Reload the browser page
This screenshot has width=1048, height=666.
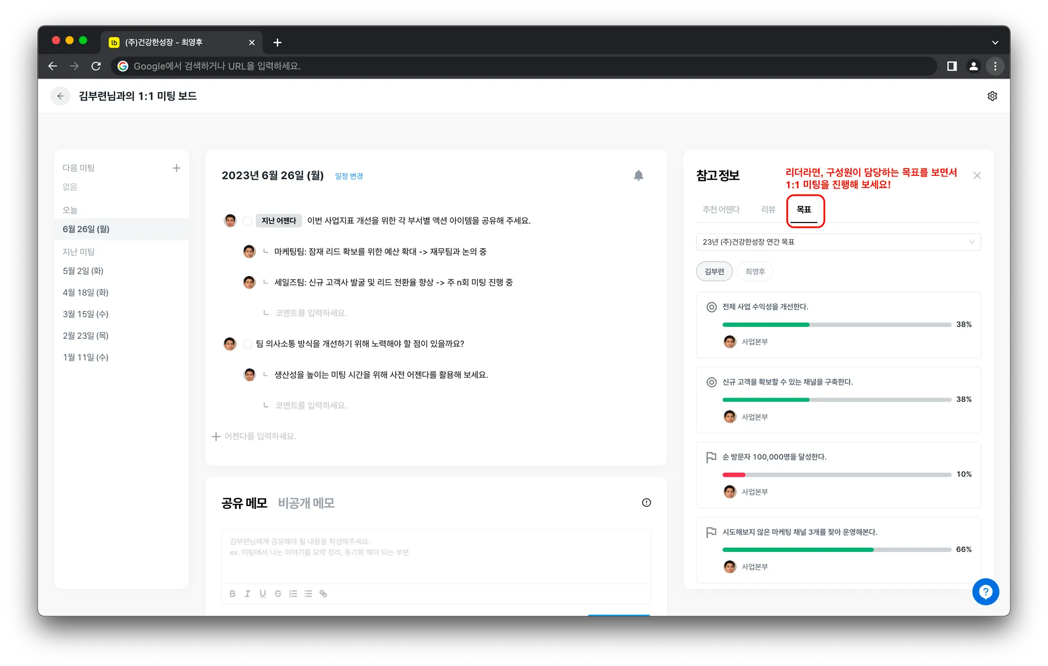coord(96,66)
